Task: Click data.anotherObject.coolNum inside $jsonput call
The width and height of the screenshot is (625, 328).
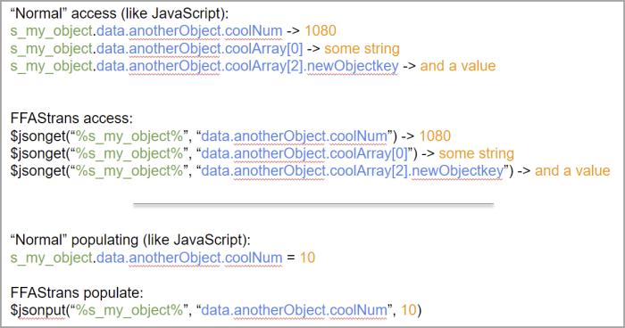Action: click(294, 310)
